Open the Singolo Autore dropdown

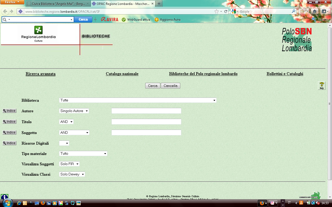(x=74, y=111)
